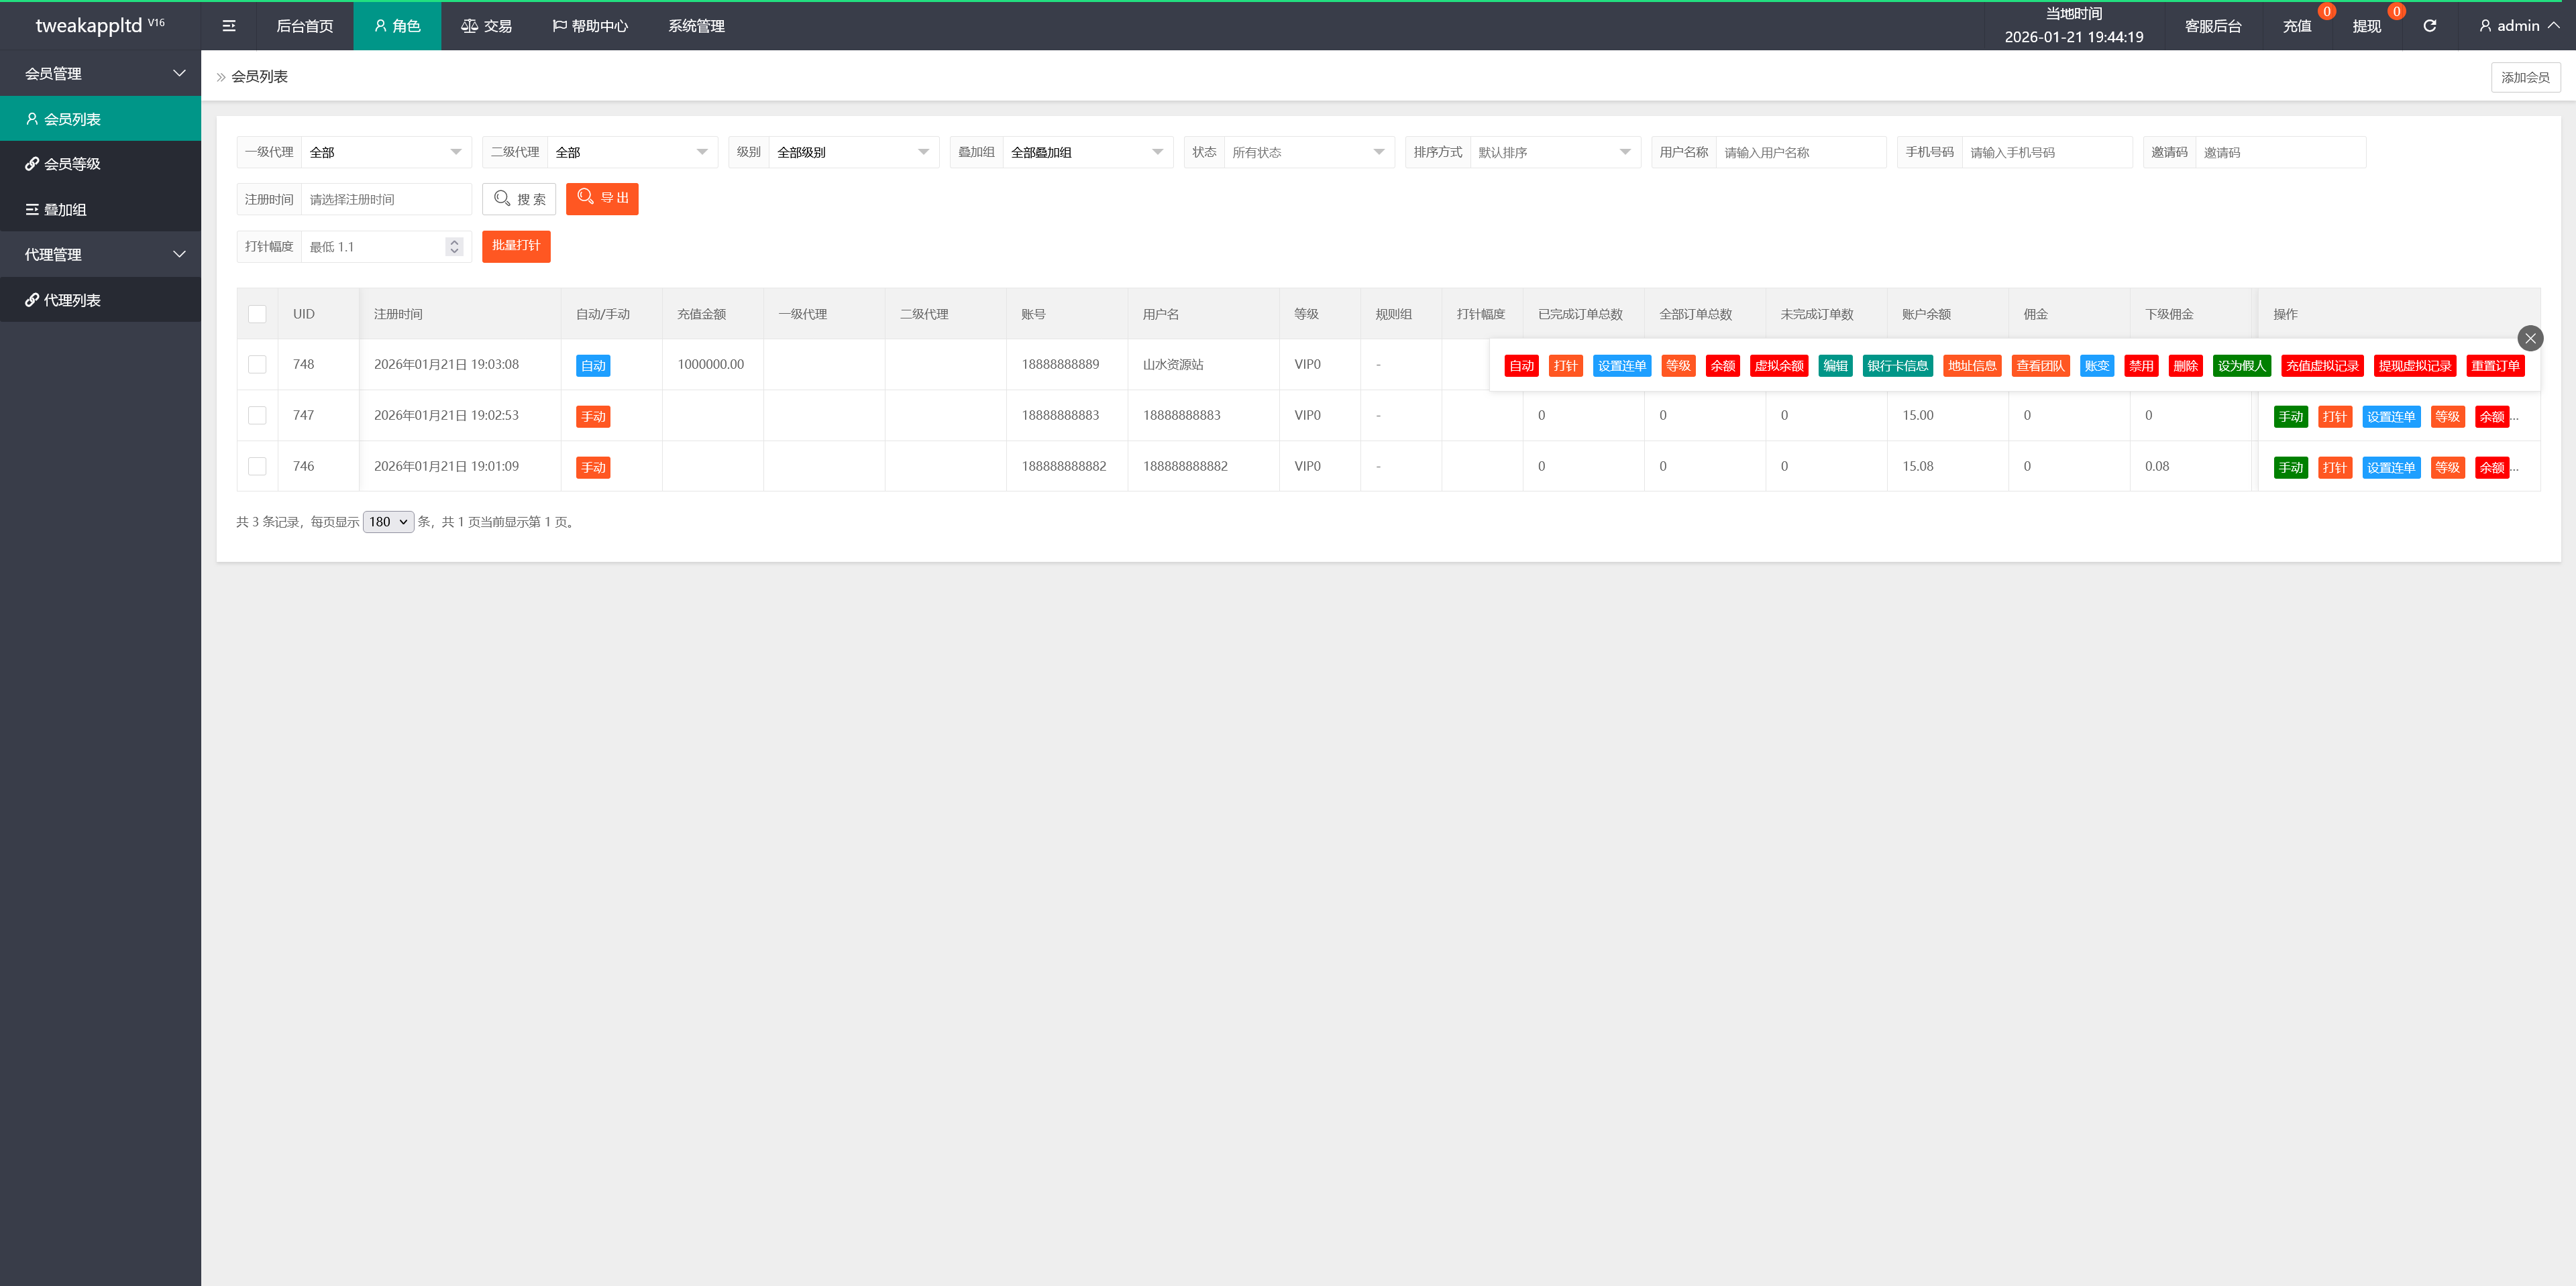Check the box for UID 748
Screen dimensions: 2576x1286
tap(257, 365)
